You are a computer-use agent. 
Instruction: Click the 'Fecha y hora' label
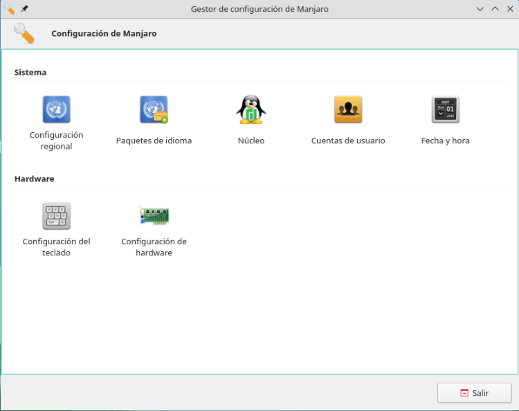pos(445,140)
